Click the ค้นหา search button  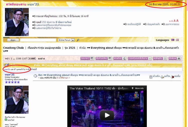(13, 40)
